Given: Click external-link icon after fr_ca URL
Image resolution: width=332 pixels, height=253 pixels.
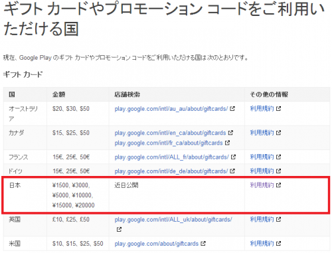Looking at the screenshot, I should pos(227,143).
